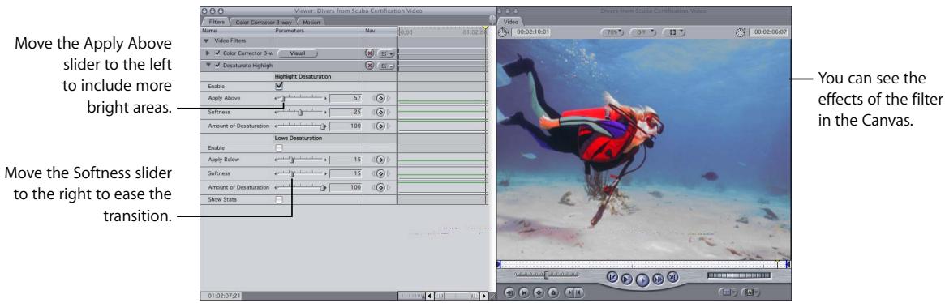Go to previous keyframe for Apply Above
Image resolution: width=945 pixels, height=303 pixels.
[x=374, y=97]
